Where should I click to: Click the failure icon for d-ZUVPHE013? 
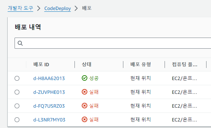(85, 92)
